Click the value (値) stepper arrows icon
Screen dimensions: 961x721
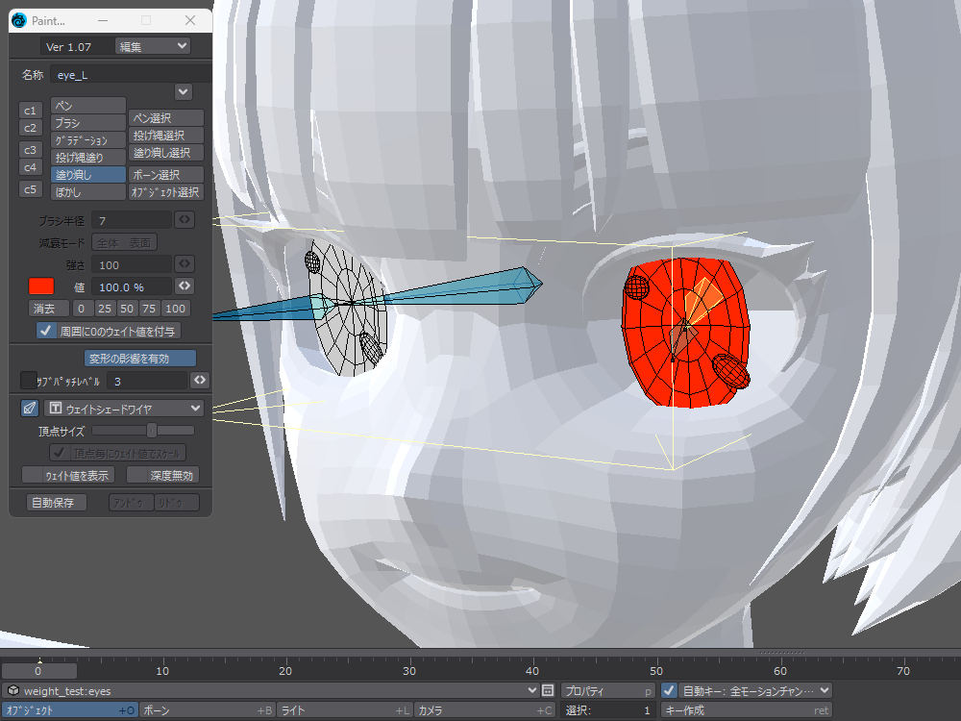pyautogui.click(x=185, y=286)
